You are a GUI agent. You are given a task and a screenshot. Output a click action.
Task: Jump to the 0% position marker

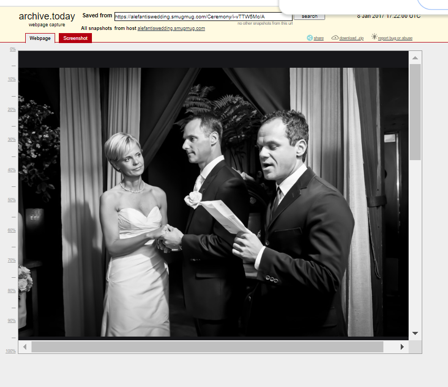[x=12, y=49]
